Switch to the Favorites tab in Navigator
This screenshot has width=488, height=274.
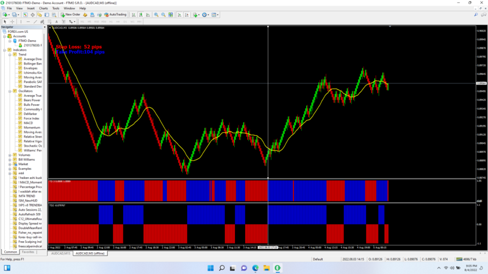point(28,251)
